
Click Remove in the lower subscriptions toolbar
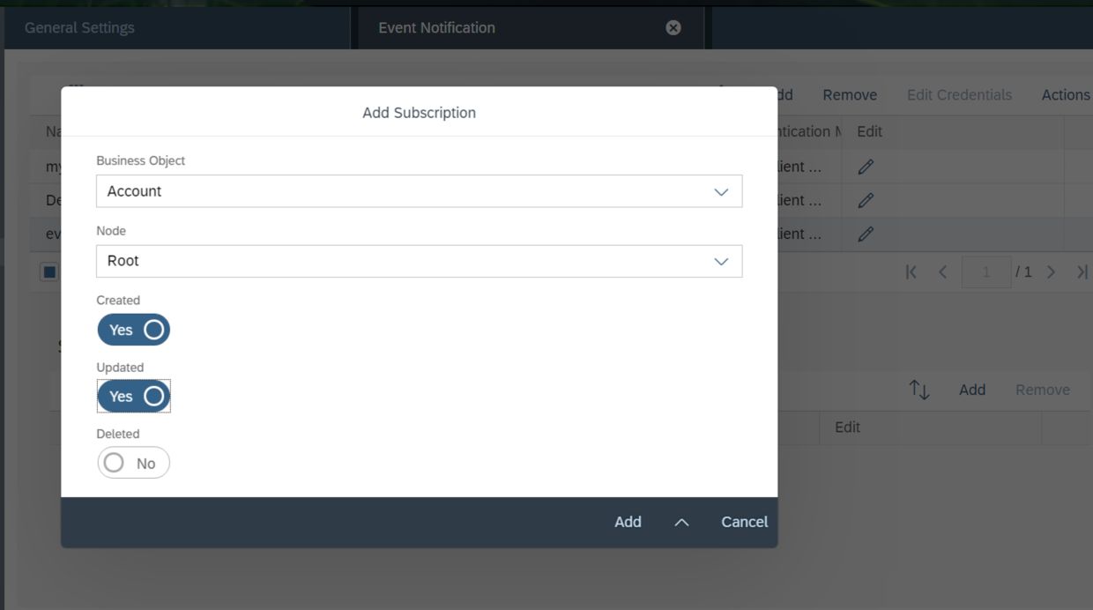click(1043, 390)
